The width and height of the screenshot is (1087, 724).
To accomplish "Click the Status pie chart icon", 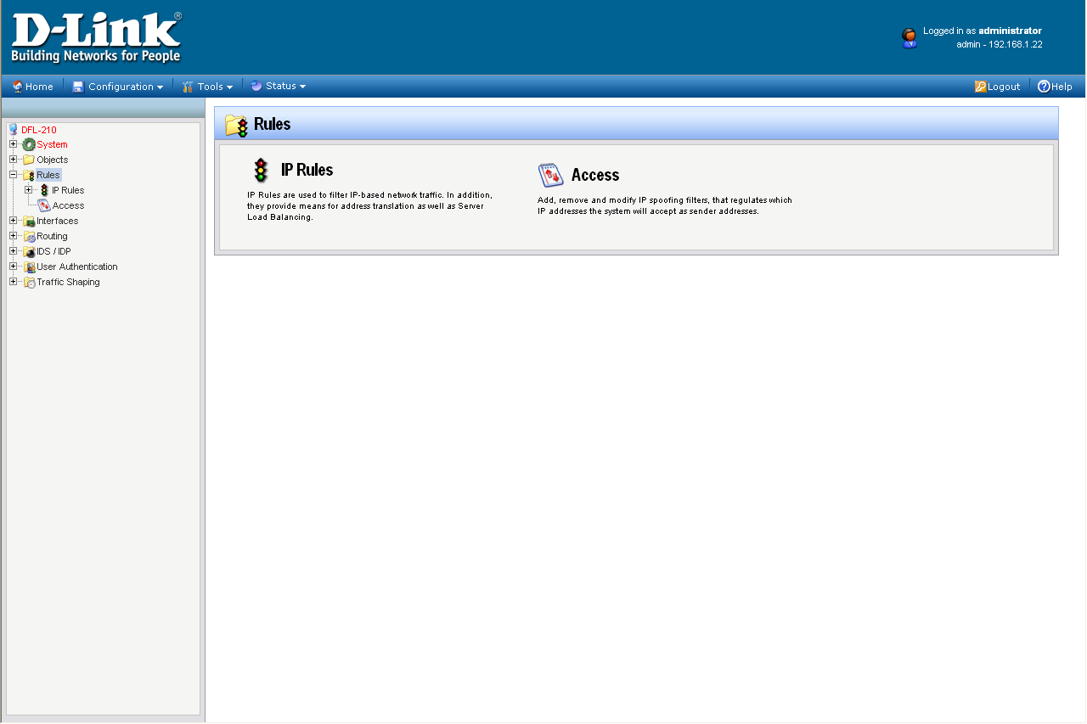I will (256, 86).
